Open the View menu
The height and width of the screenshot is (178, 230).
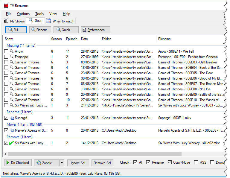pyautogui.click(x=53, y=14)
